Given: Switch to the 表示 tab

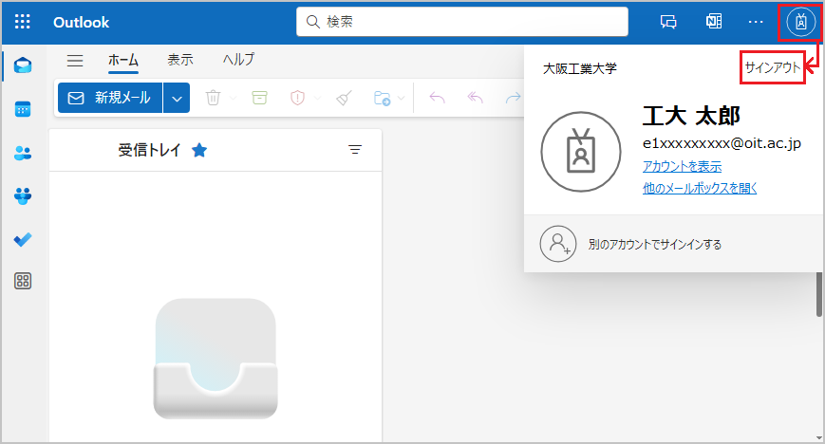Looking at the screenshot, I should (x=180, y=60).
